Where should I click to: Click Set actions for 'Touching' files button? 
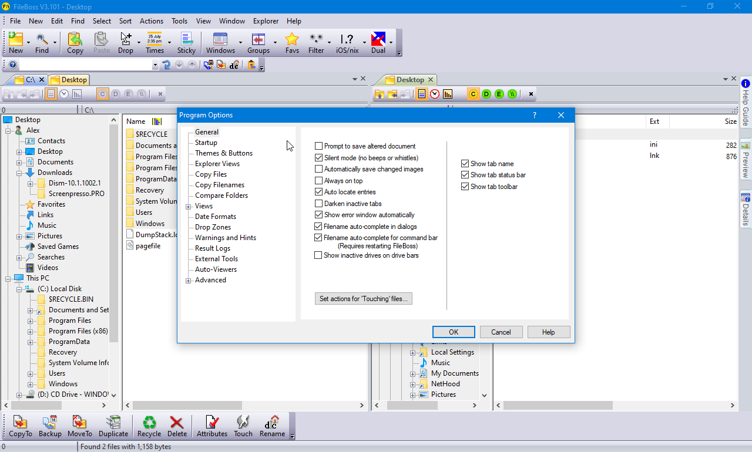pos(363,299)
